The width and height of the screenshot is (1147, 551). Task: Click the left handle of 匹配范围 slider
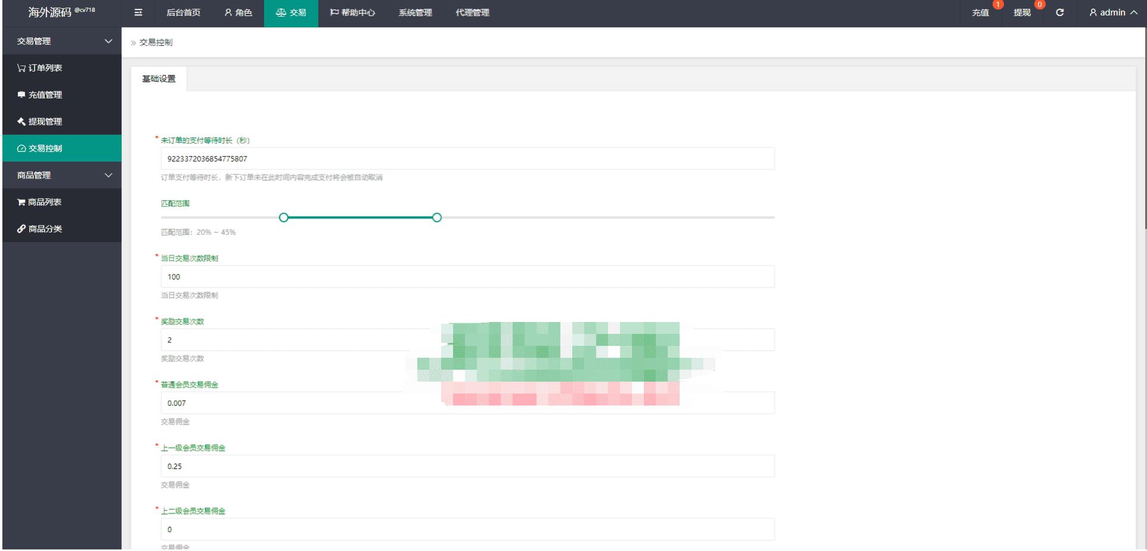click(x=284, y=218)
